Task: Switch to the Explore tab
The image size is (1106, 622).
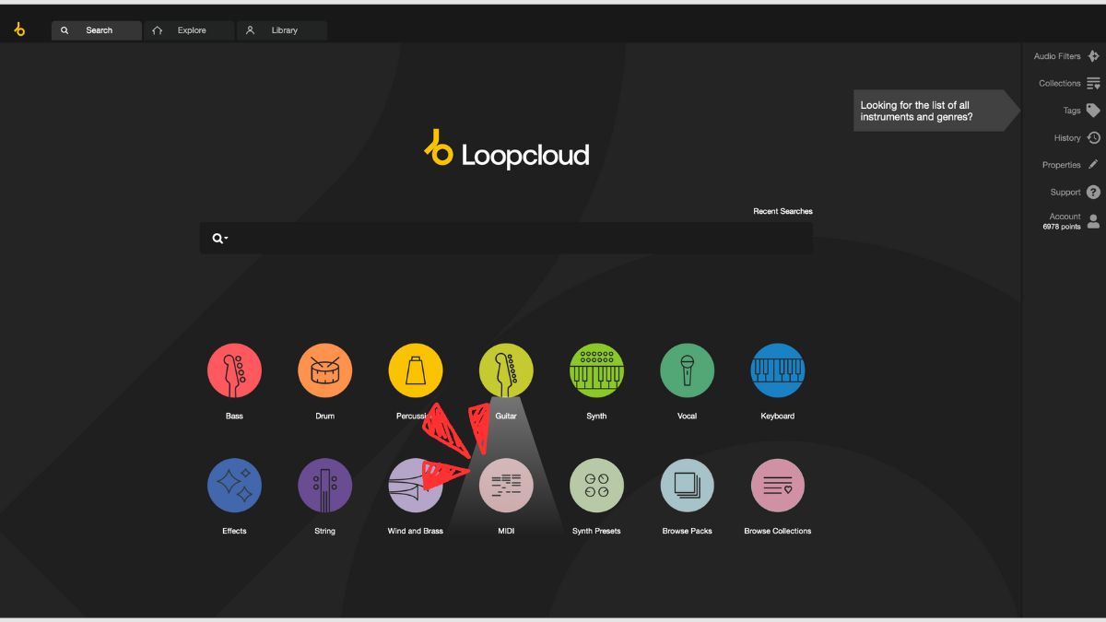Action: (x=189, y=29)
